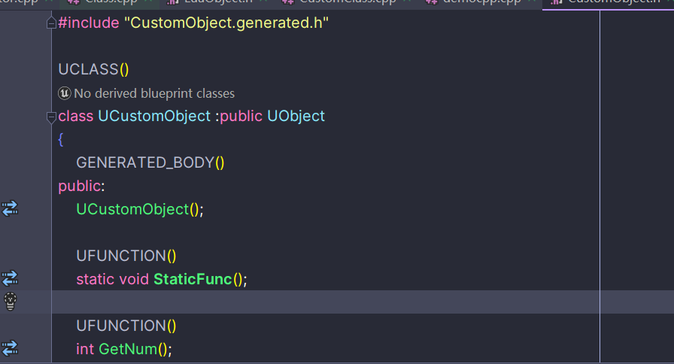Place the cursor in the highlighted empty line
This screenshot has height=364, width=674.
click(x=301, y=302)
